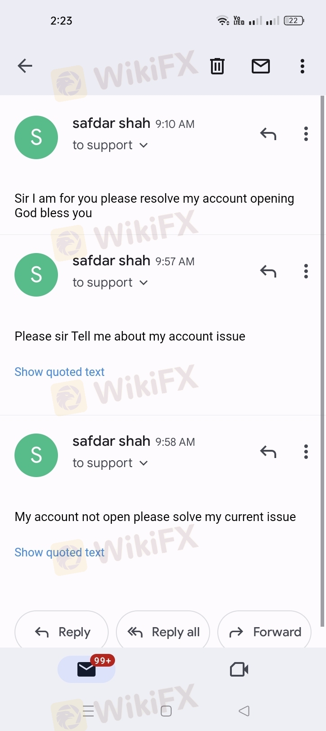Switch to the Mail tab with 99+ badge
The width and height of the screenshot is (326, 731).
coord(86,669)
